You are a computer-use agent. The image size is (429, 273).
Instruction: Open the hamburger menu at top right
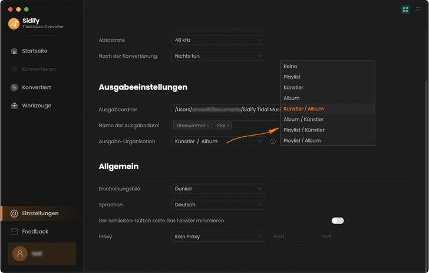click(x=418, y=9)
